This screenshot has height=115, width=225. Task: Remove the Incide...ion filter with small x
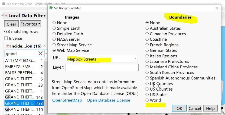pyautogui.click(x=44, y=46)
